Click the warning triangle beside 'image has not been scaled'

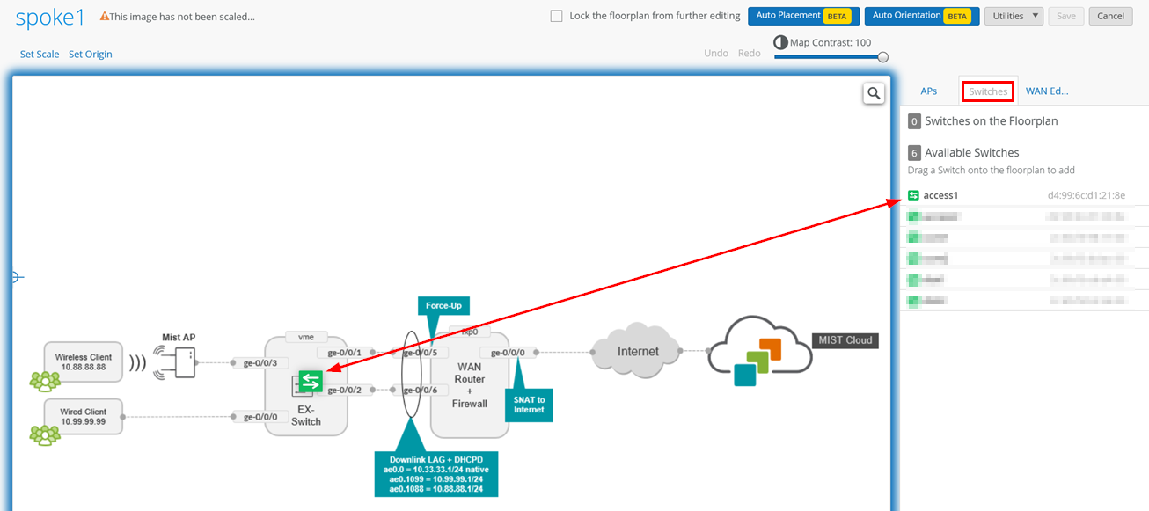[105, 17]
